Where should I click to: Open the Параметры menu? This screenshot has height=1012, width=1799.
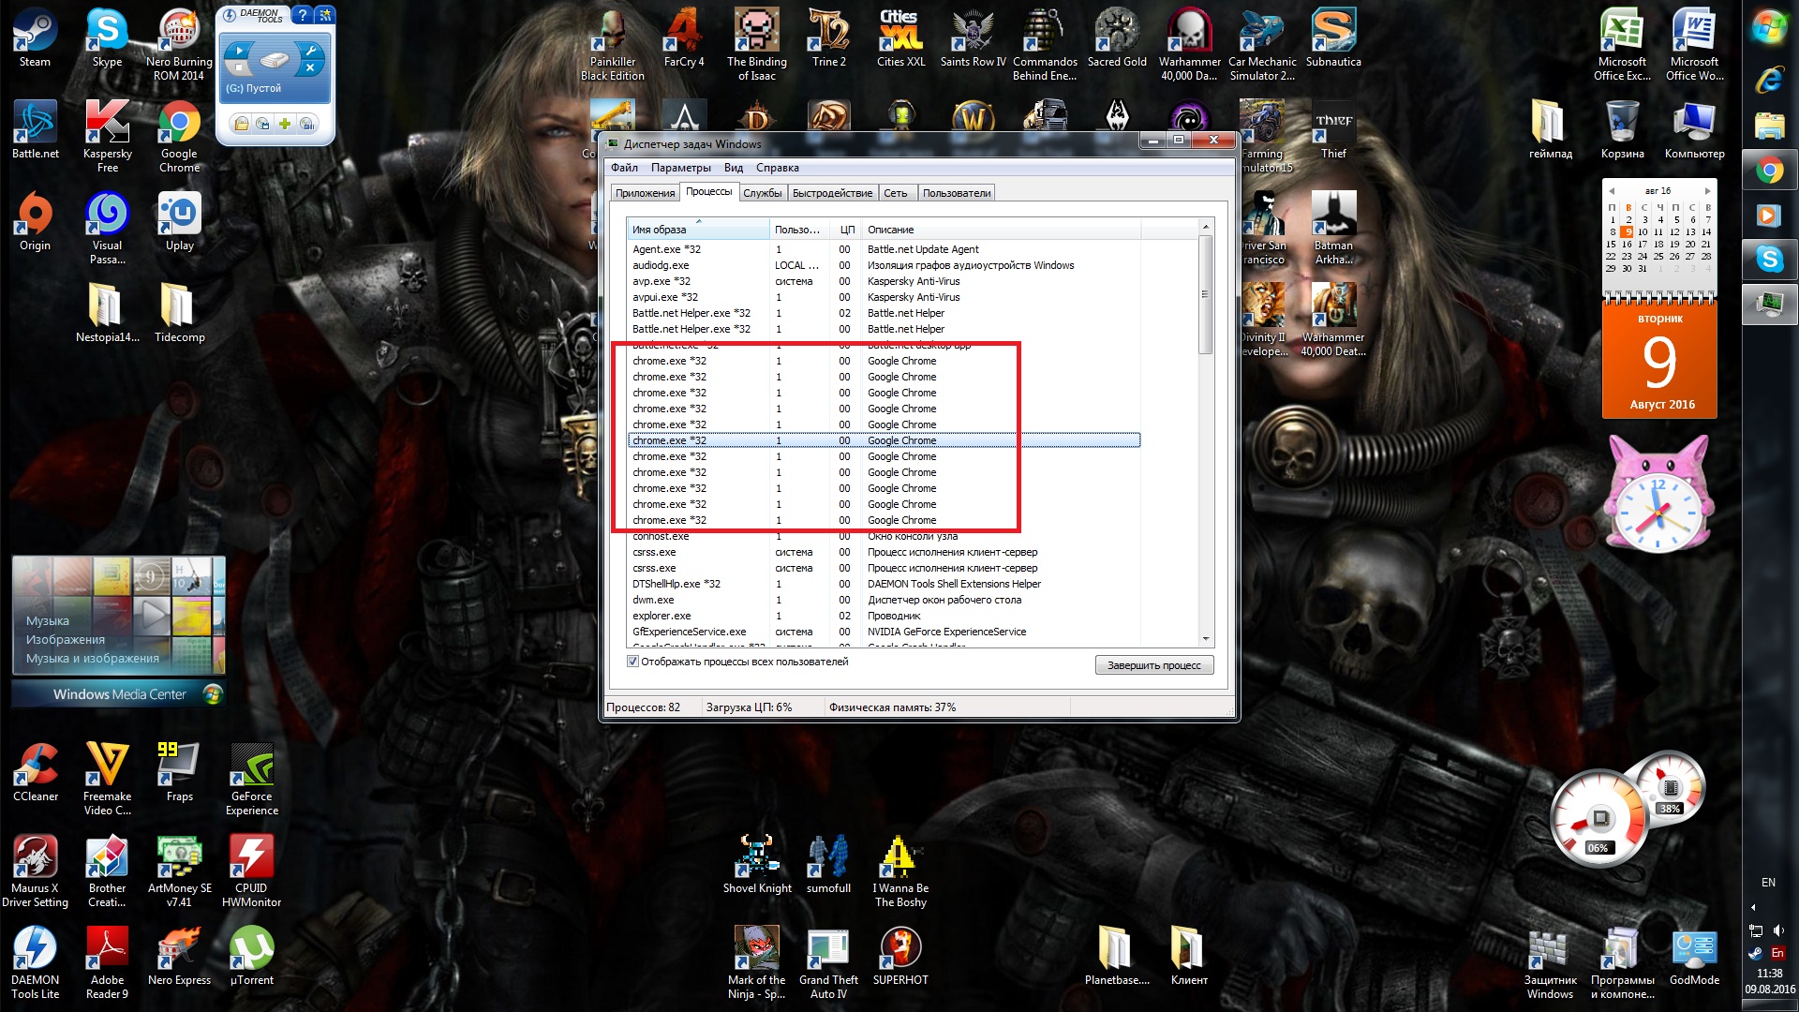tap(680, 168)
